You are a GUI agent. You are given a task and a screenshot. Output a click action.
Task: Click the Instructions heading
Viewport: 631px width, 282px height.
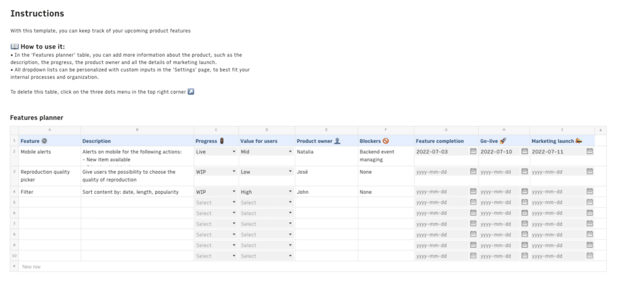37,14
